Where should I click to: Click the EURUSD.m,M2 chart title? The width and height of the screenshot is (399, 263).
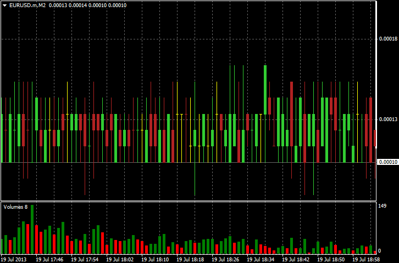28,5
